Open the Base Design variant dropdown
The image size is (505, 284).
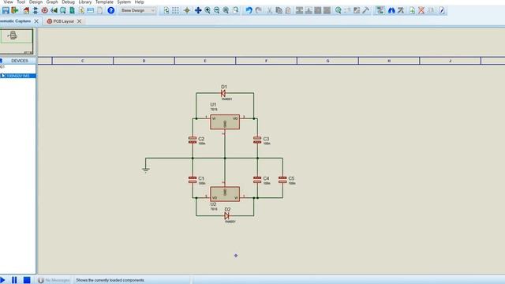point(138,10)
